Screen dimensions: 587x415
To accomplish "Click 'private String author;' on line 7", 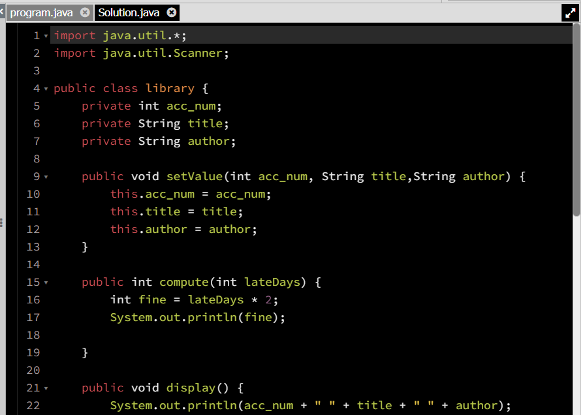I will 159,142.
